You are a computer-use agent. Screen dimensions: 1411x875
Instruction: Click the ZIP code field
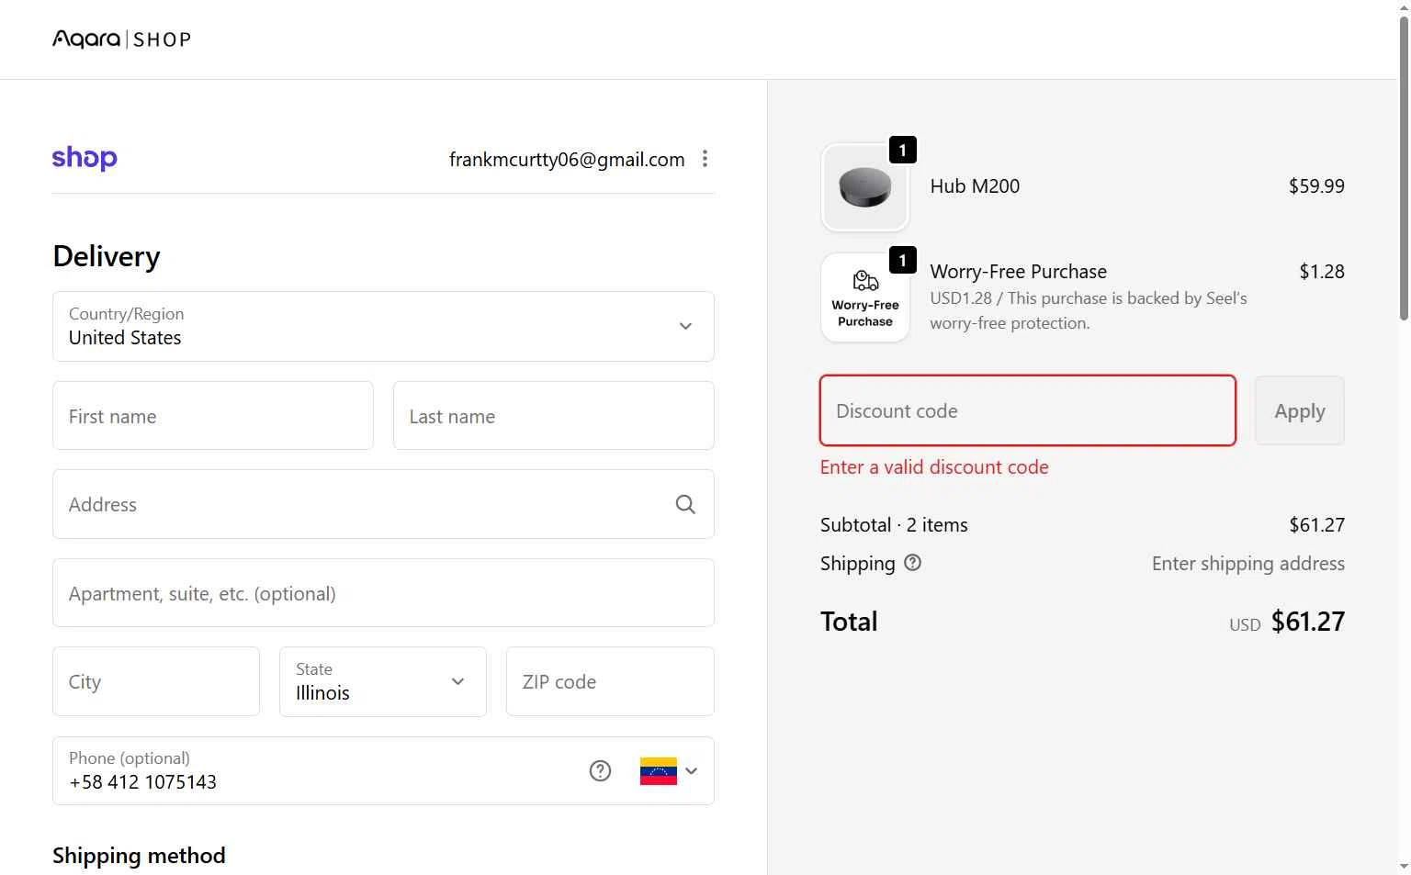pyautogui.click(x=610, y=681)
